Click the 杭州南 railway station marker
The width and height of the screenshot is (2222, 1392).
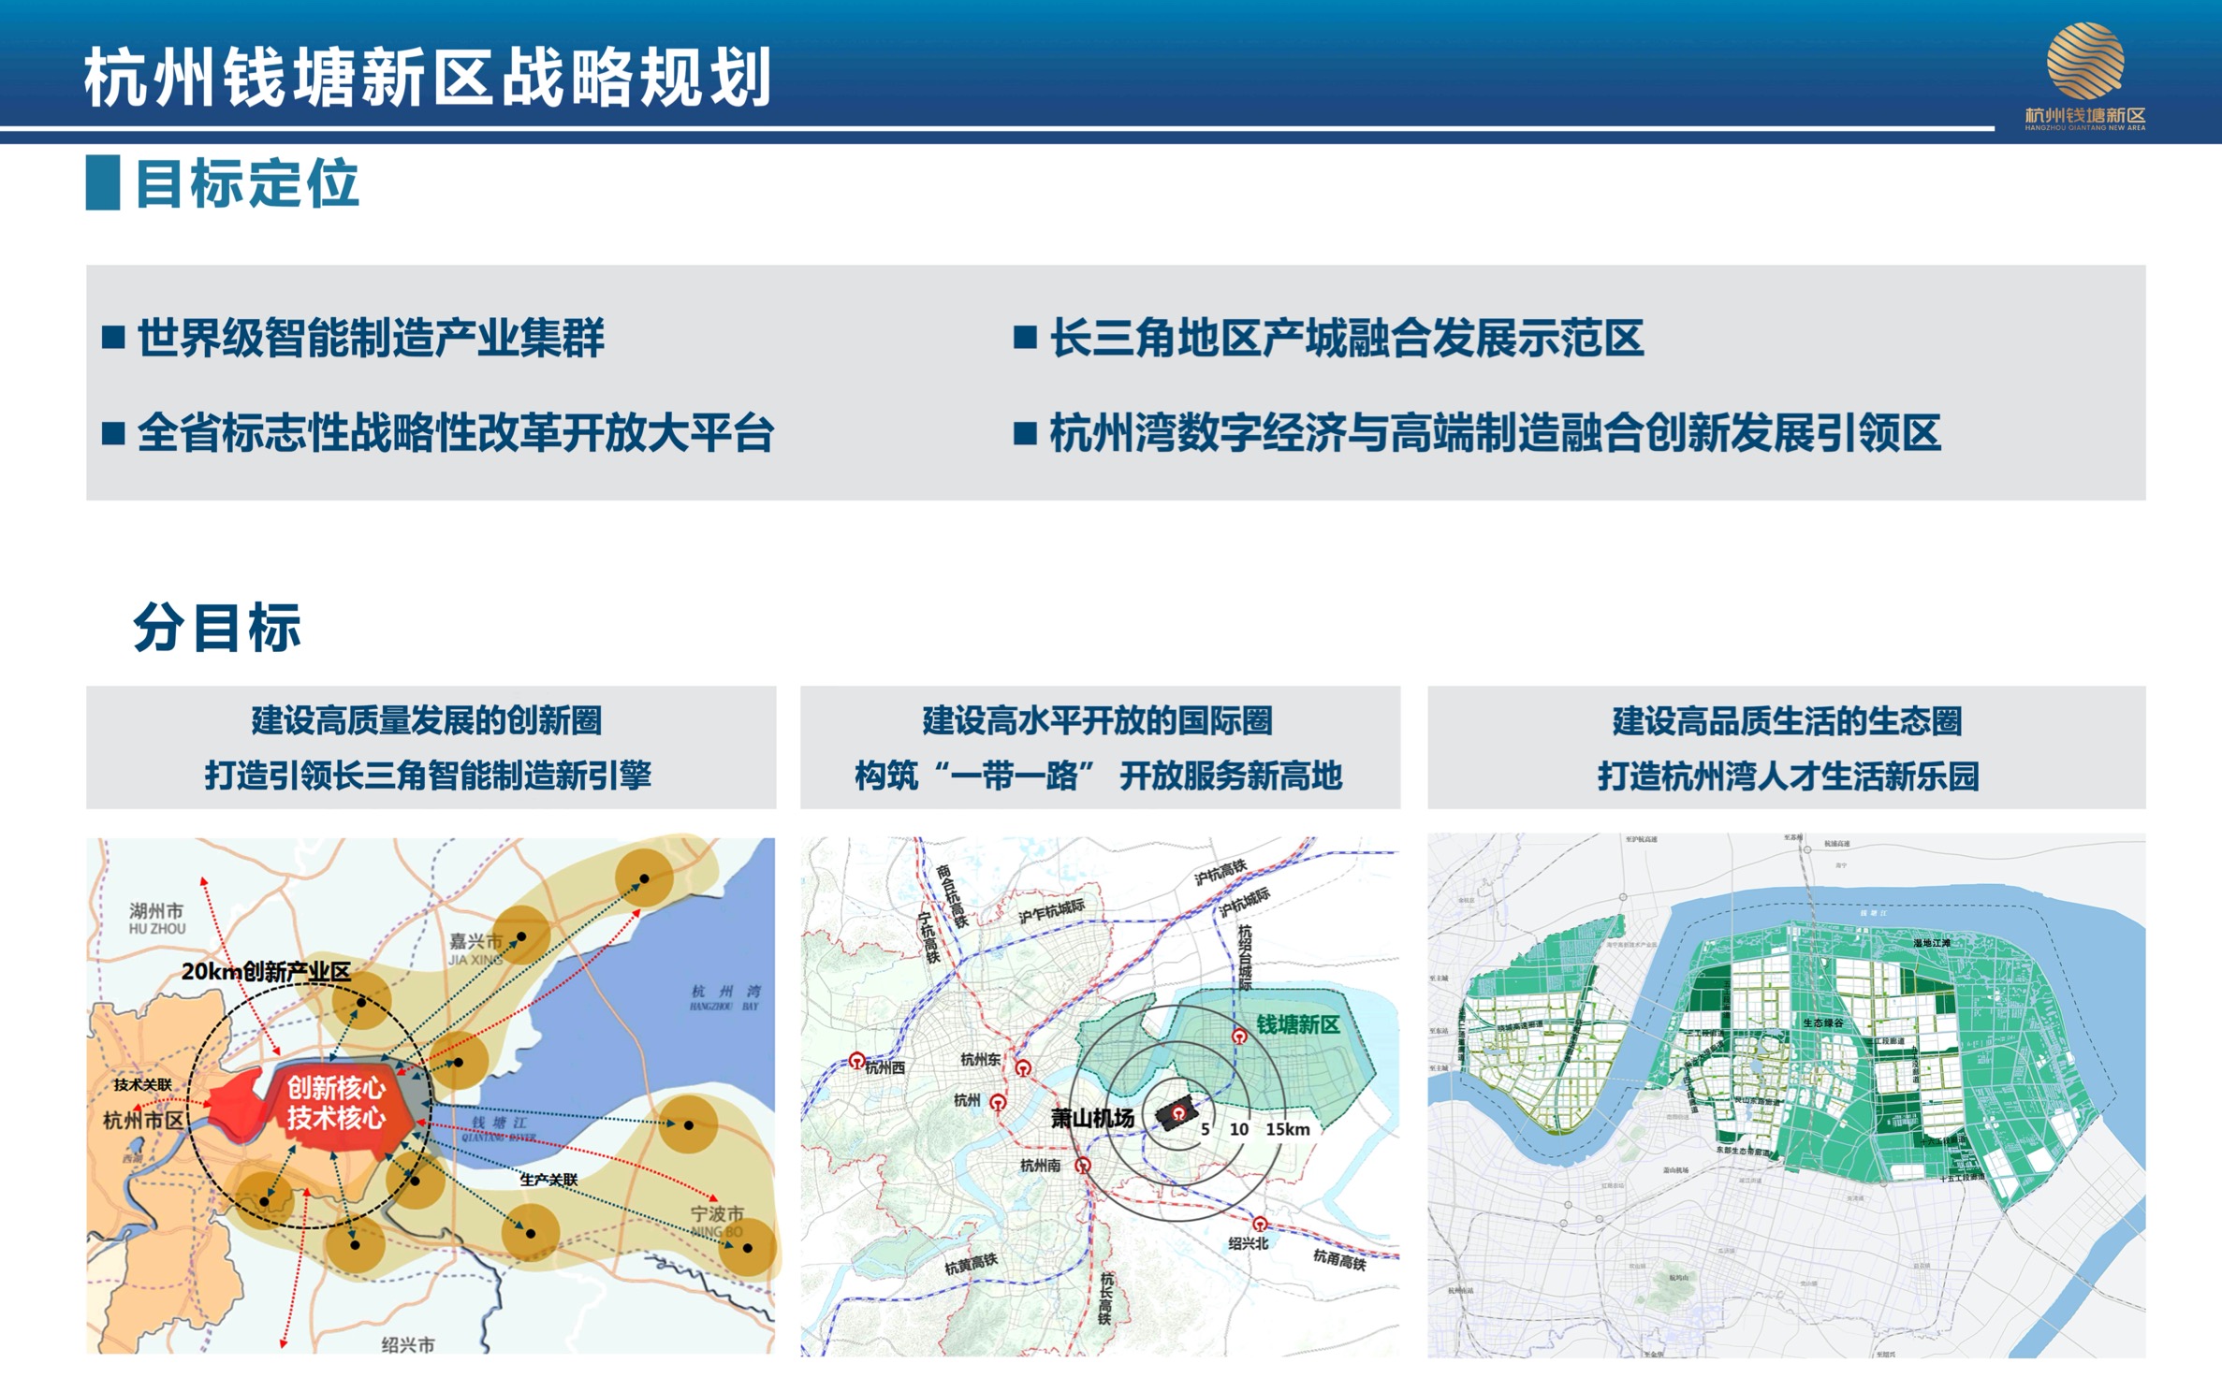click(1083, 1165)
